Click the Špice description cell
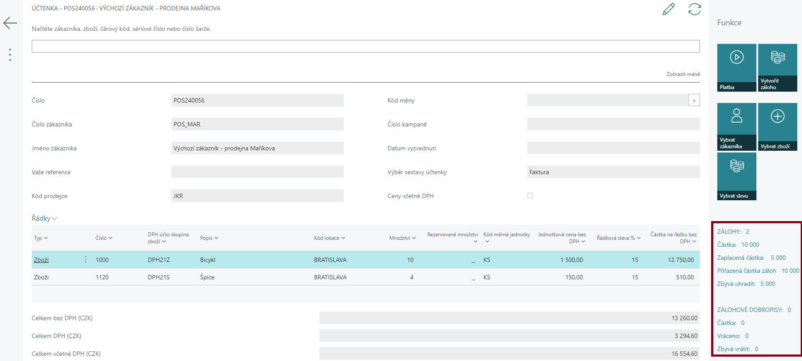 tap(207, 277)
